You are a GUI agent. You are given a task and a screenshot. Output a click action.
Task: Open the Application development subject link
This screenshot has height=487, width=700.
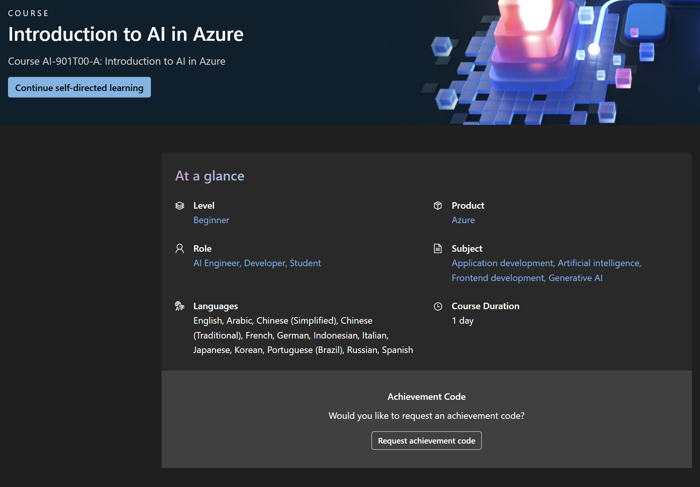[x=502, y=263]
